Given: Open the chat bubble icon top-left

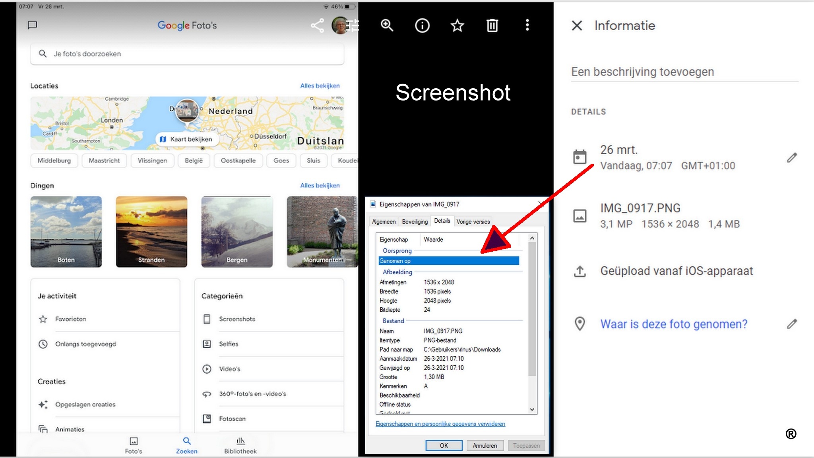Looking at the screenshot, I should (32, 25).
